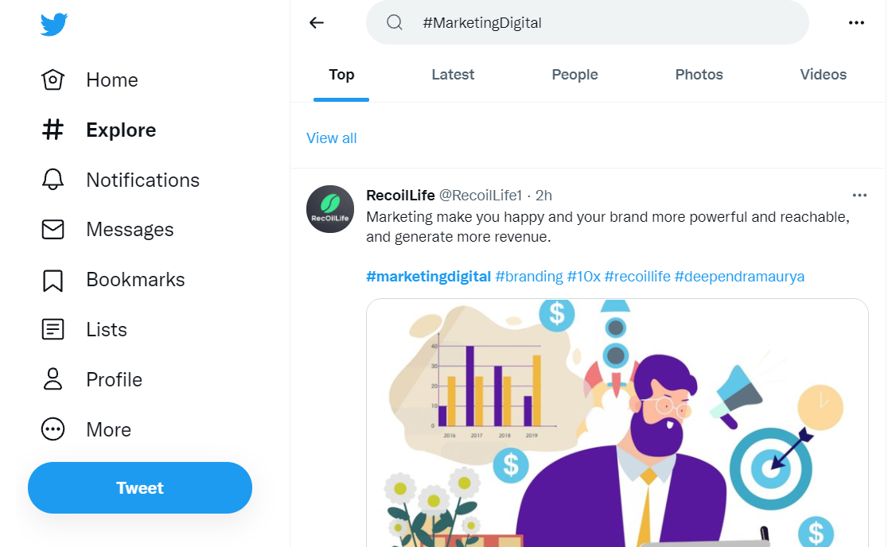
Task: Open the #recoillife hashtag link
Action: point(637,277)
